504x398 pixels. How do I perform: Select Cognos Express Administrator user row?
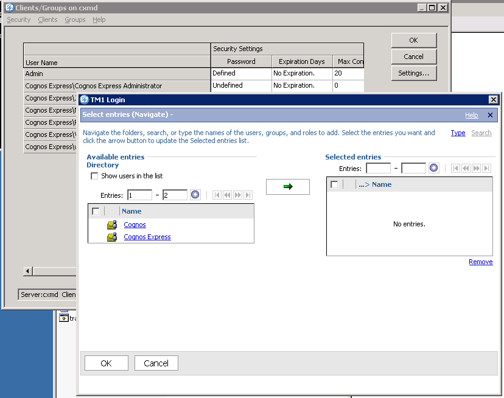[117, 86]
